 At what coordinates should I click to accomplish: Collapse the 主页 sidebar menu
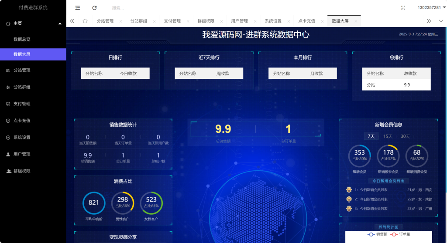60,24
